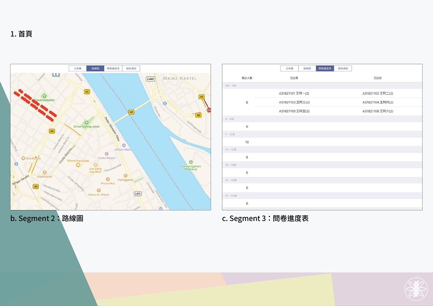Open respondent A31821103 王阿三(2)
The image size is (433, 306).
click(294, 102)
